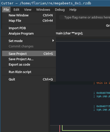Click Save Project in File menu

tap(29, 54)
